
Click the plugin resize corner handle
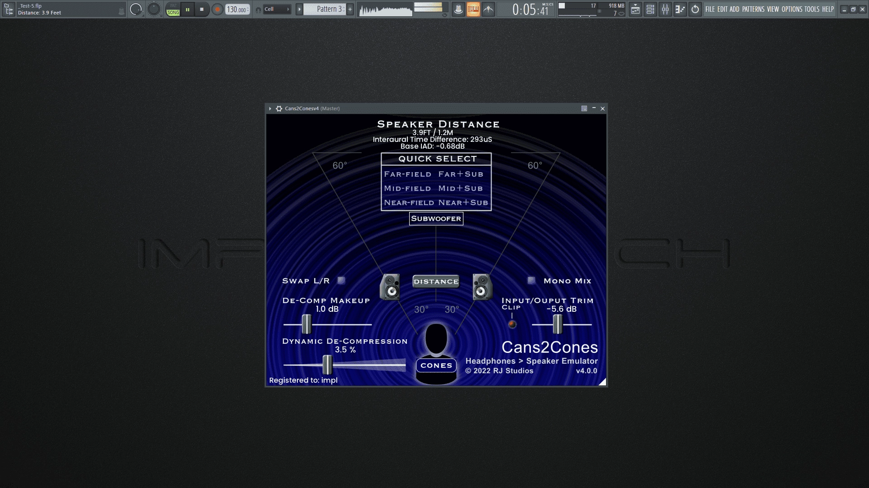coord(602,382)
